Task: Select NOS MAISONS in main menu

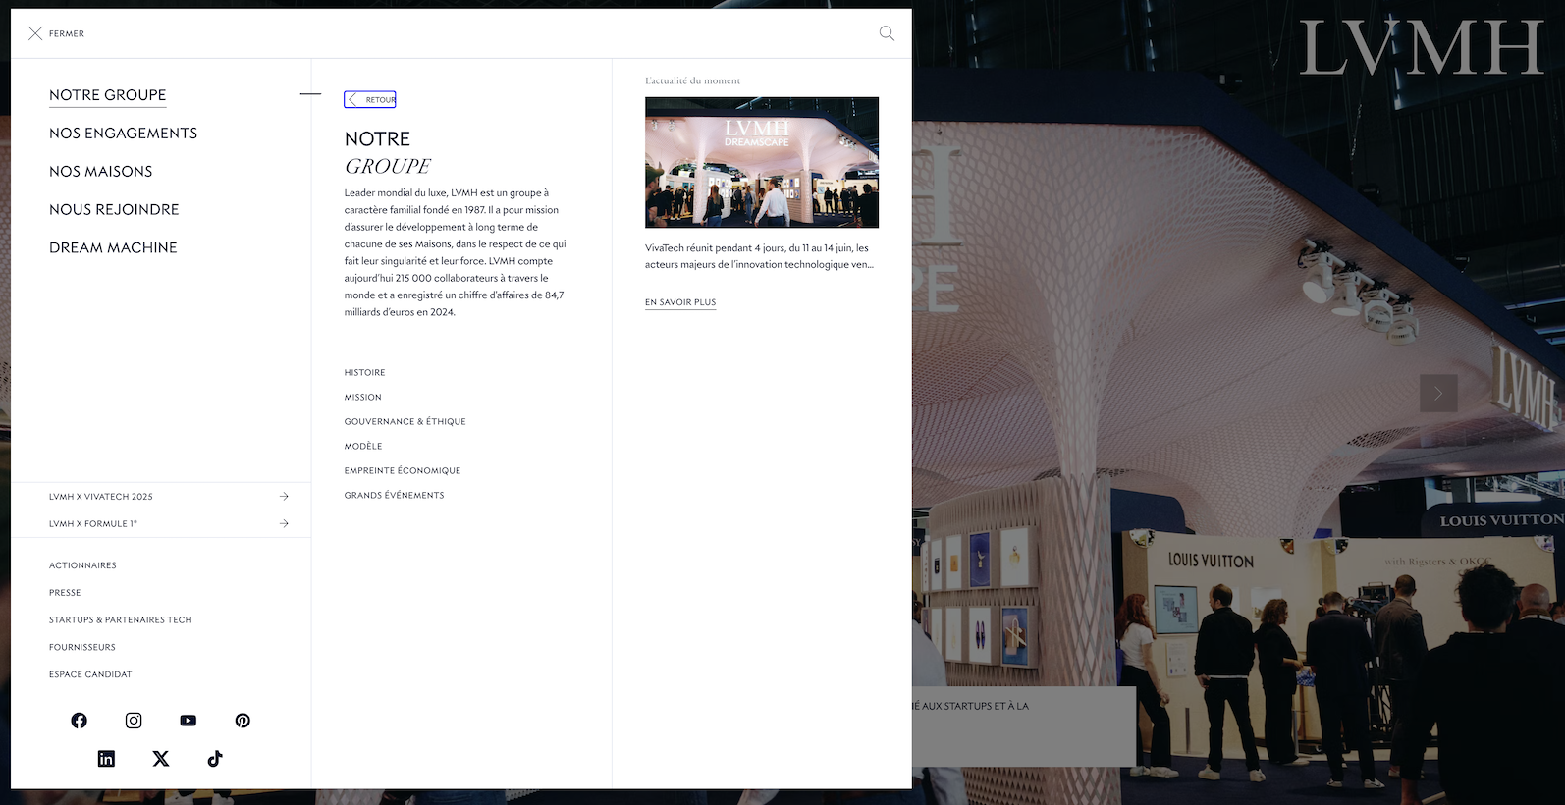Action: coord(101,172)
